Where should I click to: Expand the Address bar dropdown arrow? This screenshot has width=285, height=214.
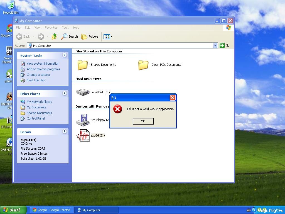coord(215,45)
